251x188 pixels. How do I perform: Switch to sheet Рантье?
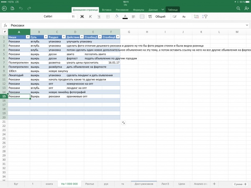(90, 184)
